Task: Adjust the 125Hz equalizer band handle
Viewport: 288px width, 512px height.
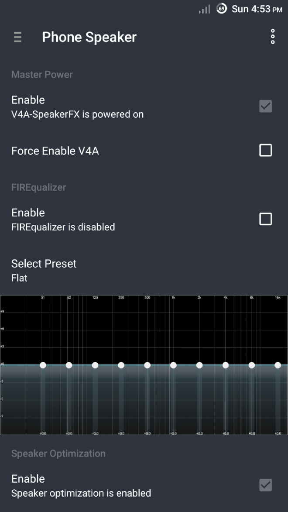Action: coord(95,365)
